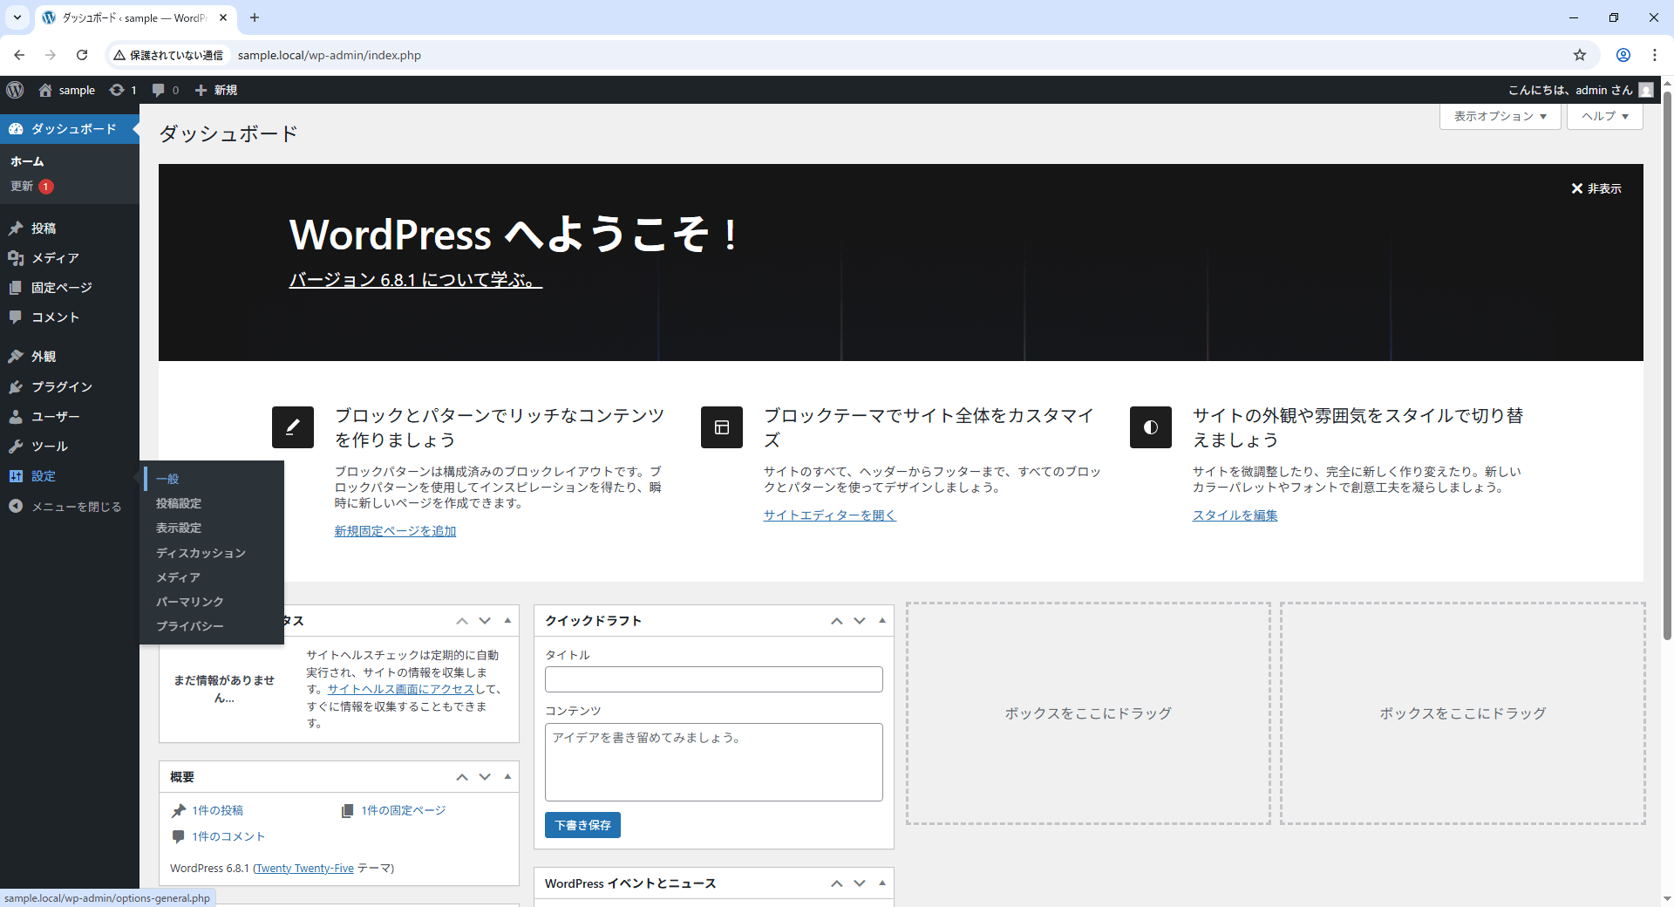Open Twenty Twenty-Five theme link
Viewport: 1674px width, 907px height.
304,869
